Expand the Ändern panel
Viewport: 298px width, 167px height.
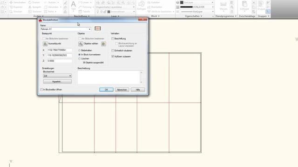point(39,16)
